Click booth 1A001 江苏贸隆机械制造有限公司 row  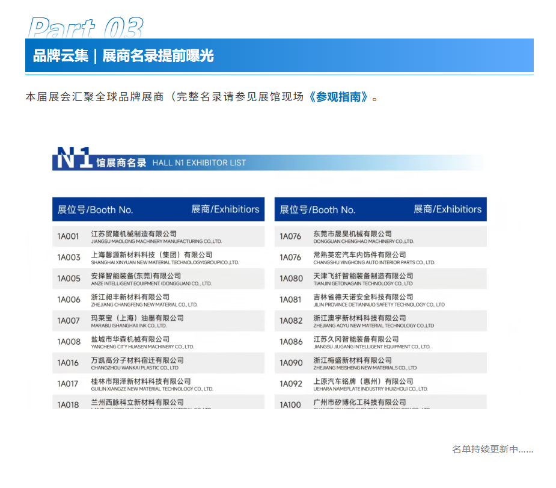158,236
